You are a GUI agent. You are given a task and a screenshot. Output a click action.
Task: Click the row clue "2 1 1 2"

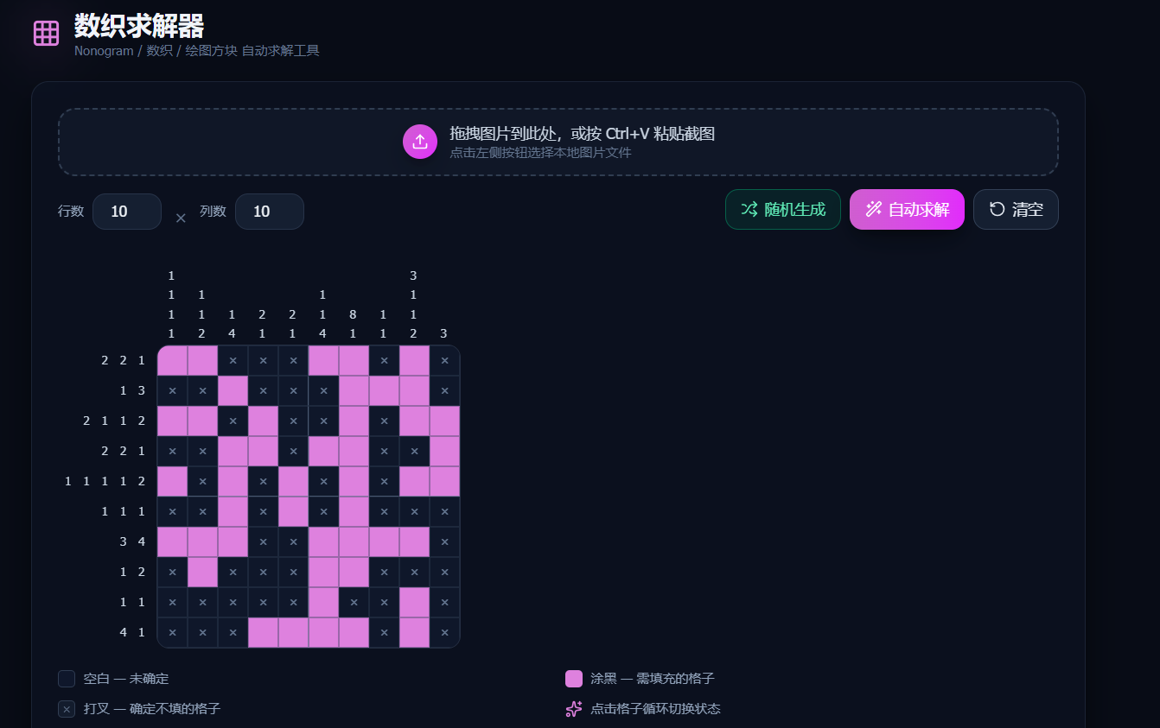(114, 421)
